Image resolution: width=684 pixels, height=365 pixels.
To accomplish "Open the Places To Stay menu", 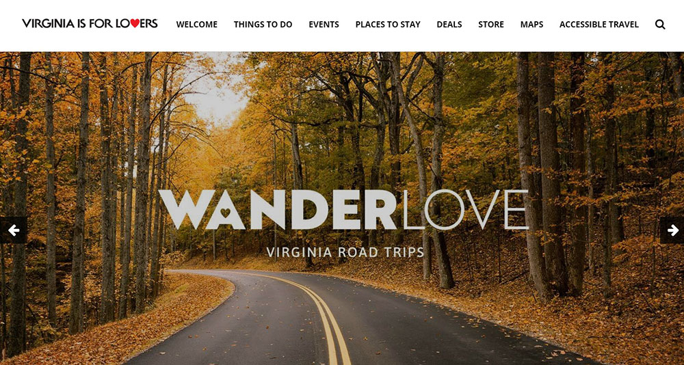I will (x=388, y=25).
